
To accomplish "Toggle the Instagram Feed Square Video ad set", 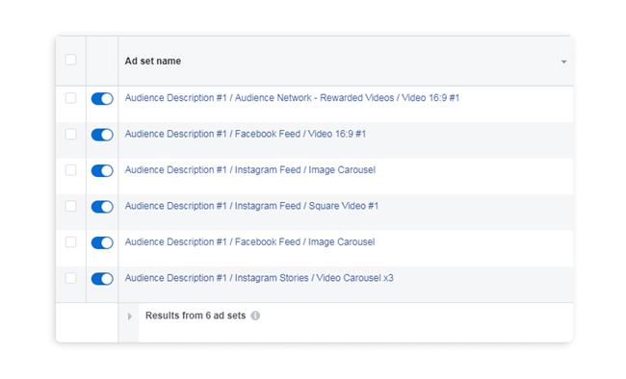I will click(102, 207).
